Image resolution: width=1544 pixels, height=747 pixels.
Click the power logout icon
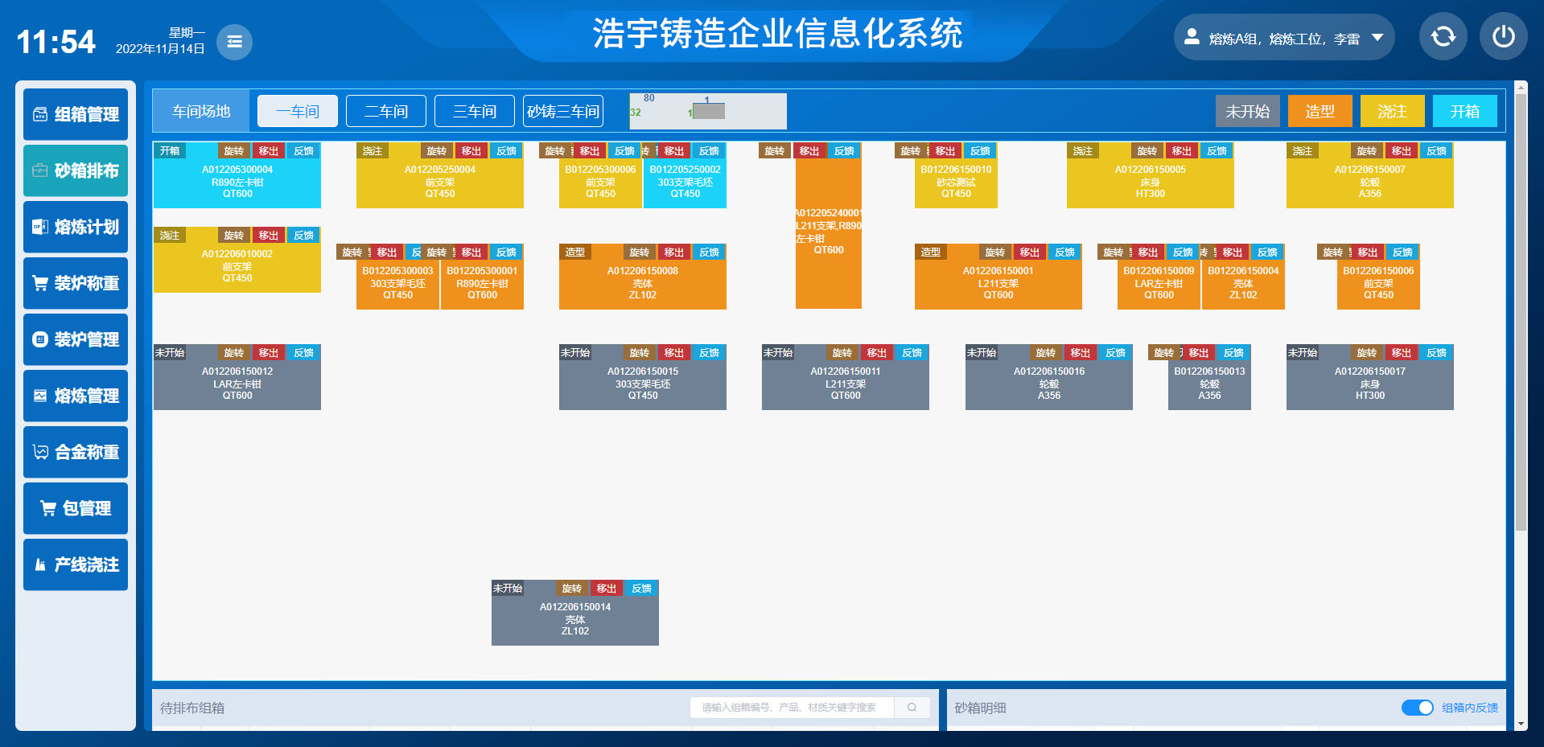(x=1503, y=36)
